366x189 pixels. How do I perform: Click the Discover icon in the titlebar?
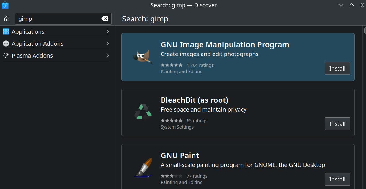point(5,5)
